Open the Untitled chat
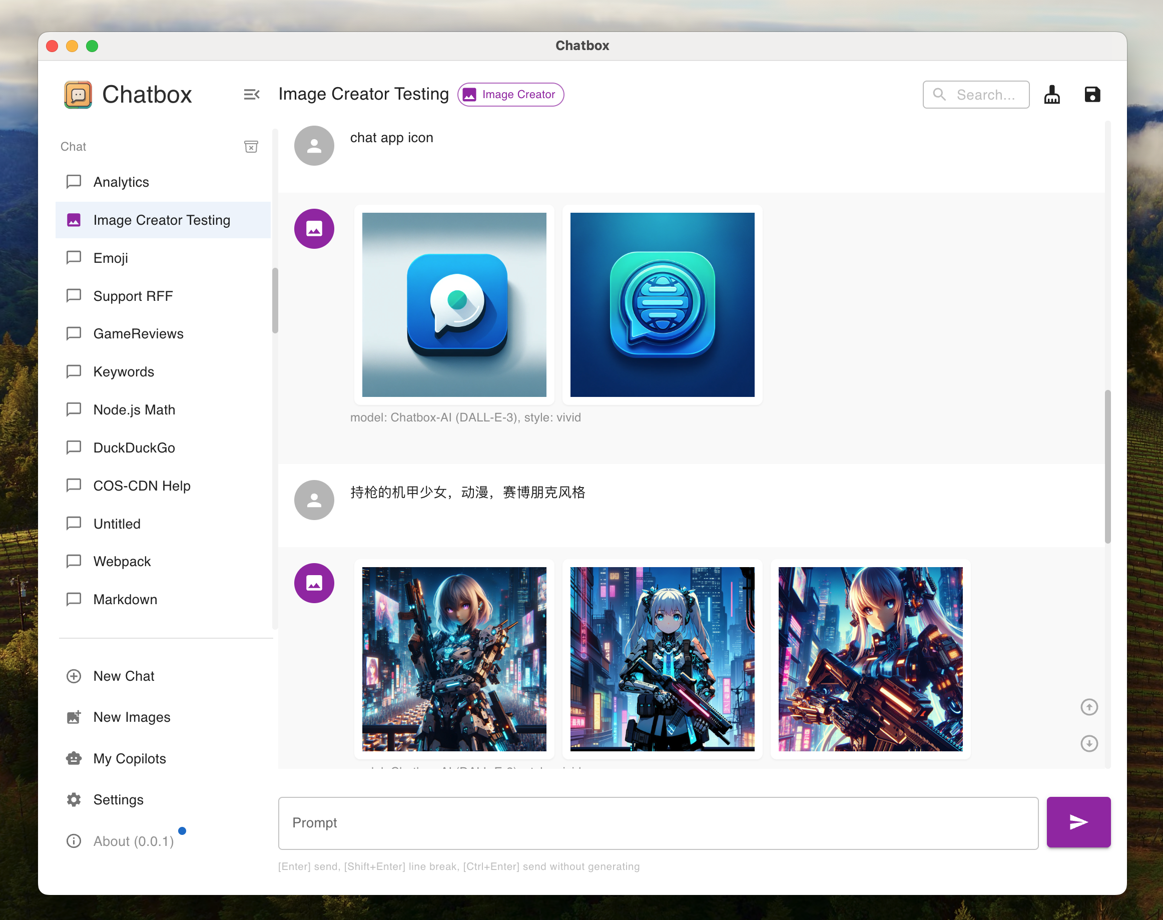Image resolution: width=1163 pixels, height=920 pixels. [163, 524]
